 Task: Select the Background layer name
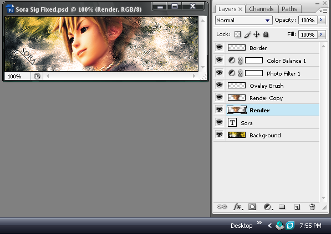pyautogui.click(x=265, y=136)
